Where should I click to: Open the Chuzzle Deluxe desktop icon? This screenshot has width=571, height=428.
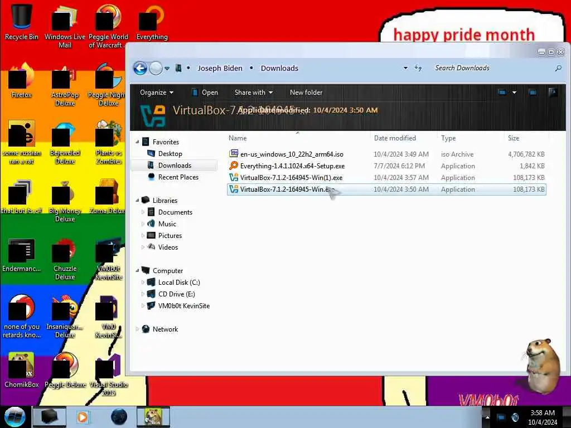coord(65,259)
